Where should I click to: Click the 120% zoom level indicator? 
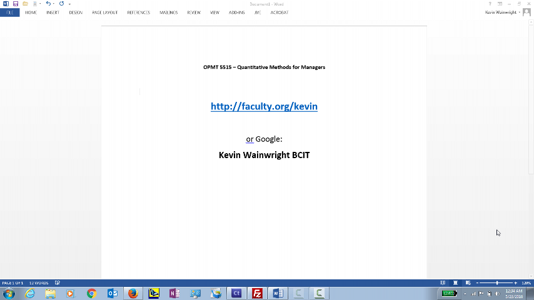click(x=526, y=283)
